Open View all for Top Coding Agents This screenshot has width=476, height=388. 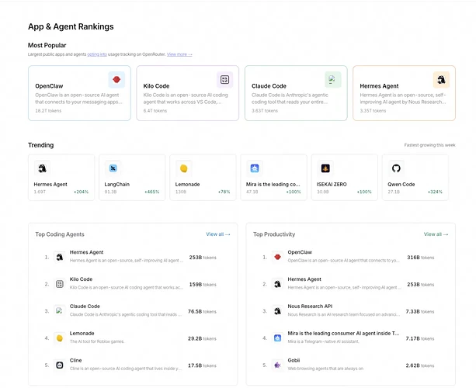point(218,234)
